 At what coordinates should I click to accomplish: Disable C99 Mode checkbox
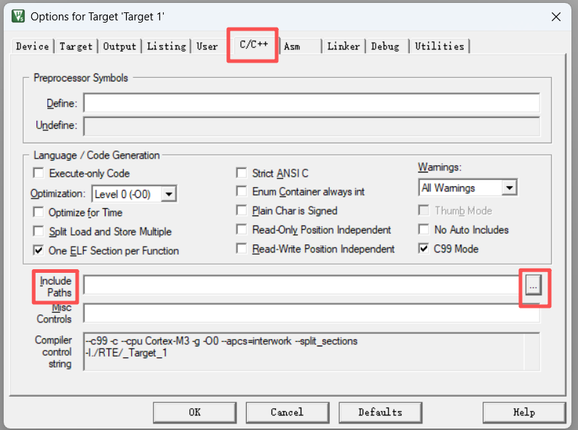pyautogui.click(x=424, y=249)
